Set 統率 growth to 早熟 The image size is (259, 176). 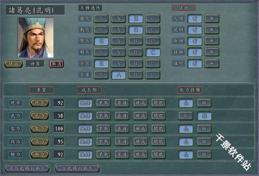(104, 103)
